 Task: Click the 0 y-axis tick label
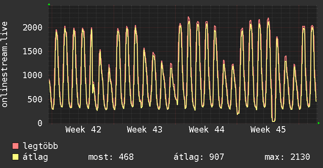pos(40,123)
